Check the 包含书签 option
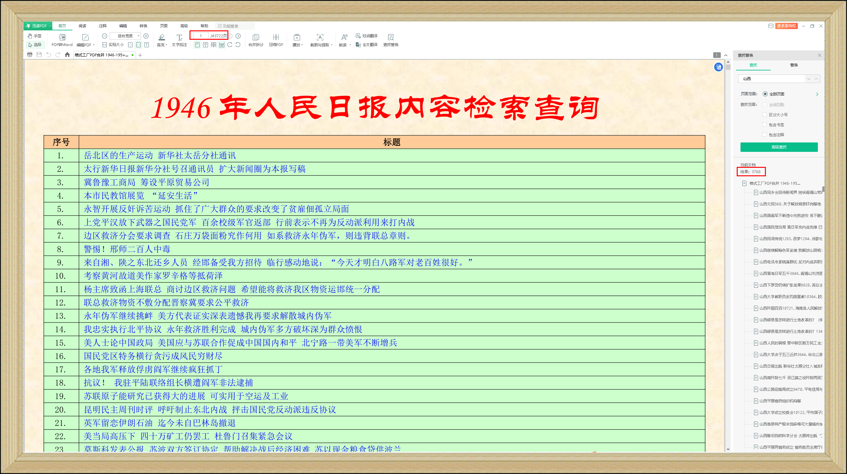847x474 pixels. [x=765, y=125]
